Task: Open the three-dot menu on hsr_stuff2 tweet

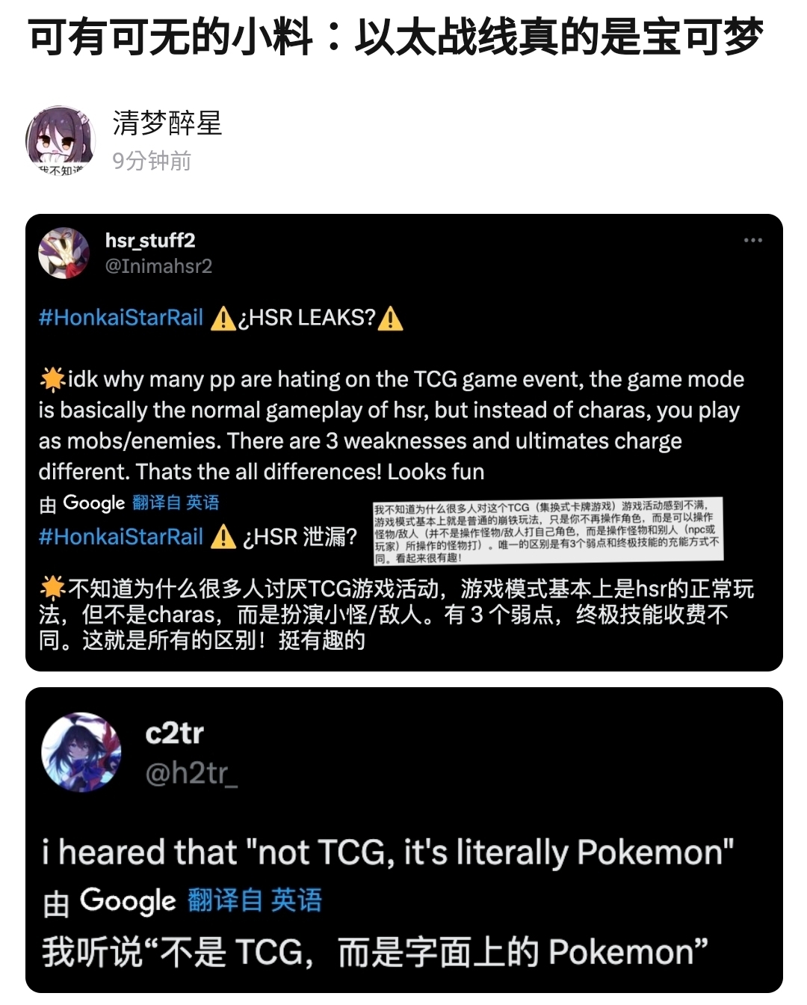Action: (x=752, y=240)
